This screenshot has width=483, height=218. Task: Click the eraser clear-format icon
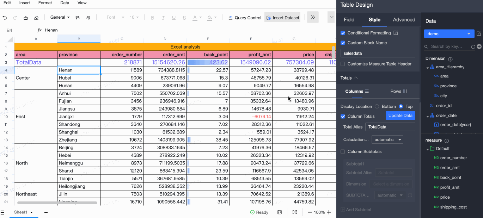[36, 18]
